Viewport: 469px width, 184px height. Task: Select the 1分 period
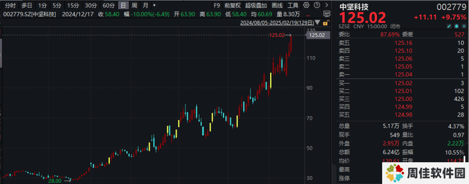click(43, 5)
